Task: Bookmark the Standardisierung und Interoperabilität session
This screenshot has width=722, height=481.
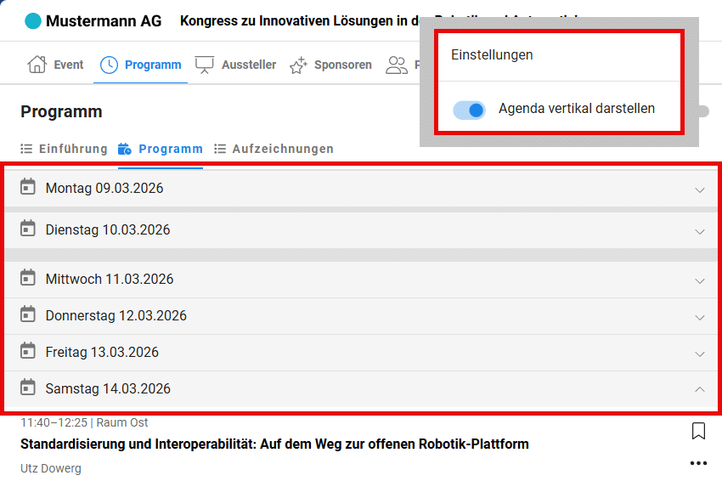Action: pos(698,432)
